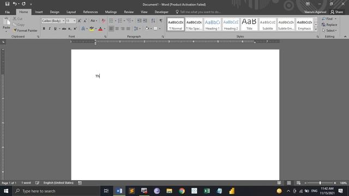The image size is (349, 196).
Task: Align paragraph text right
Action: point(122,29)
